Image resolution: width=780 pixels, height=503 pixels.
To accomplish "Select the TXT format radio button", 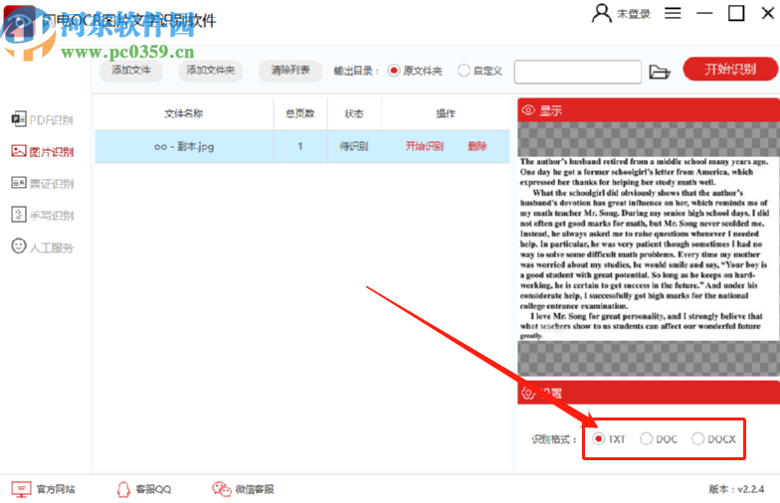I will [599, 439].
